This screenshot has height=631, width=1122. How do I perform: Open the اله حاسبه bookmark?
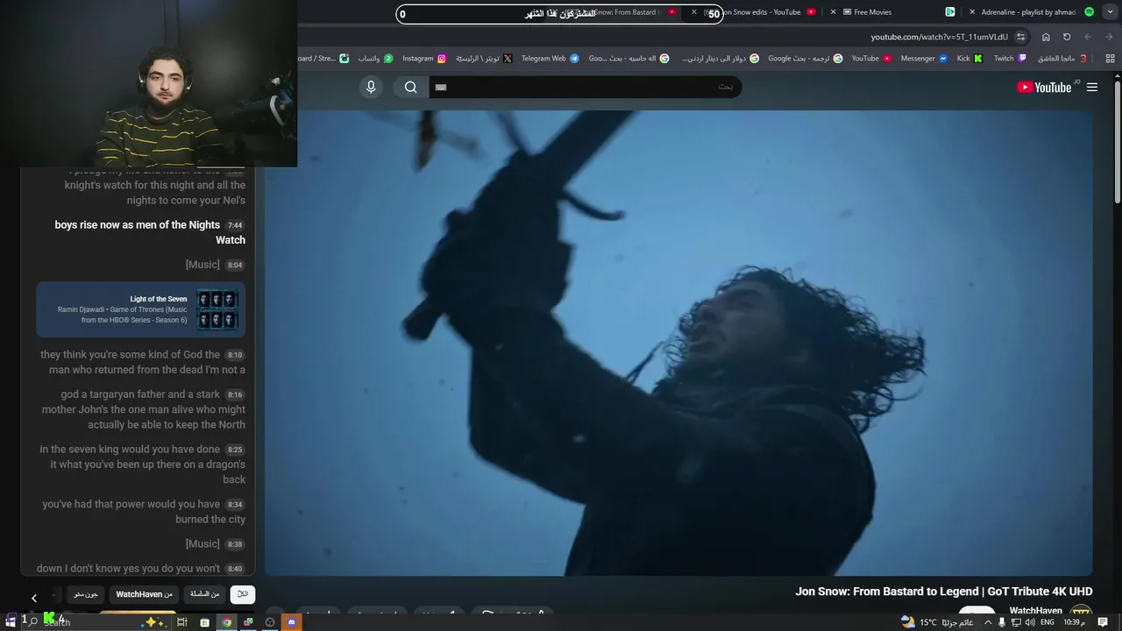coord(628,59)
